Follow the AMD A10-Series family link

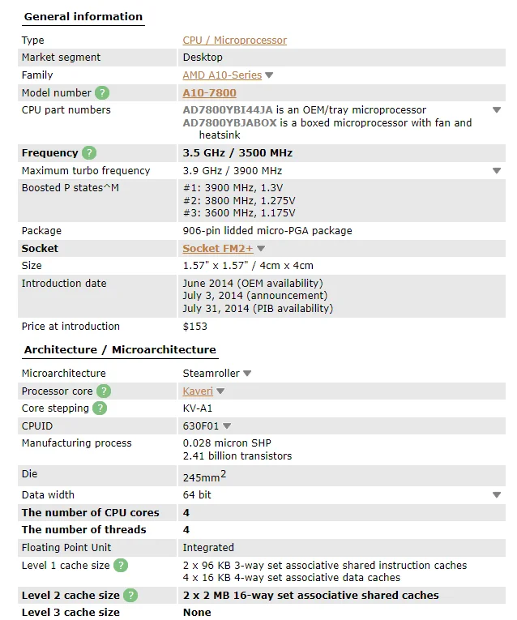click(x=222, y=75)
